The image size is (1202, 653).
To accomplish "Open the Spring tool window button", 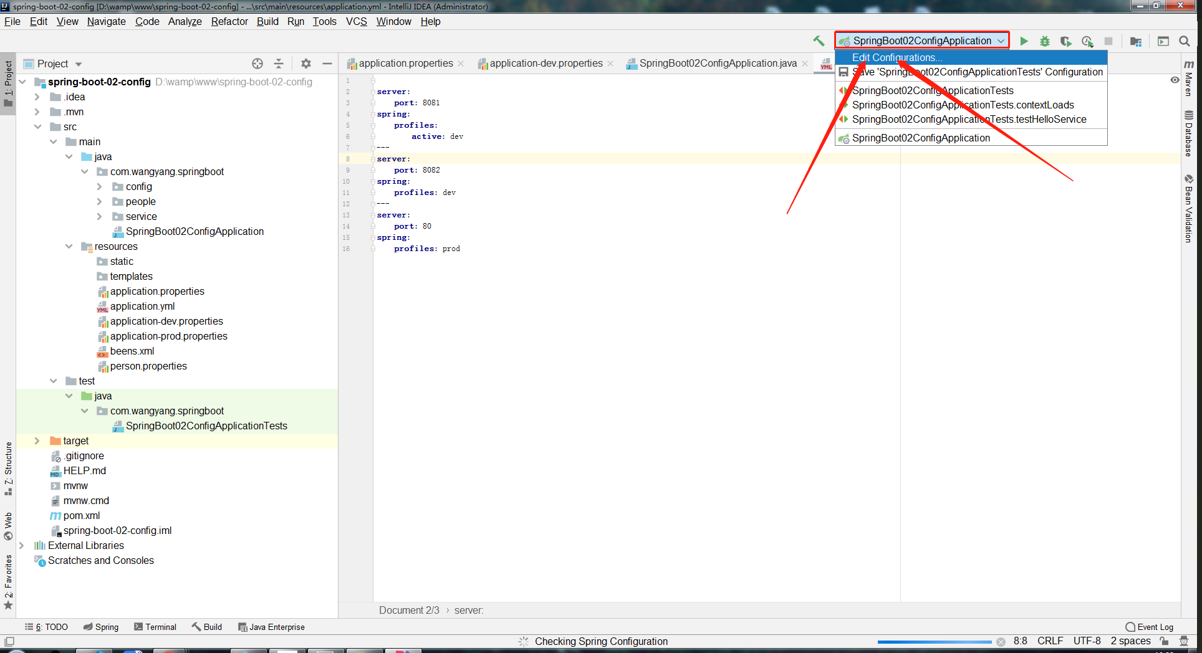I will point(101,627).
